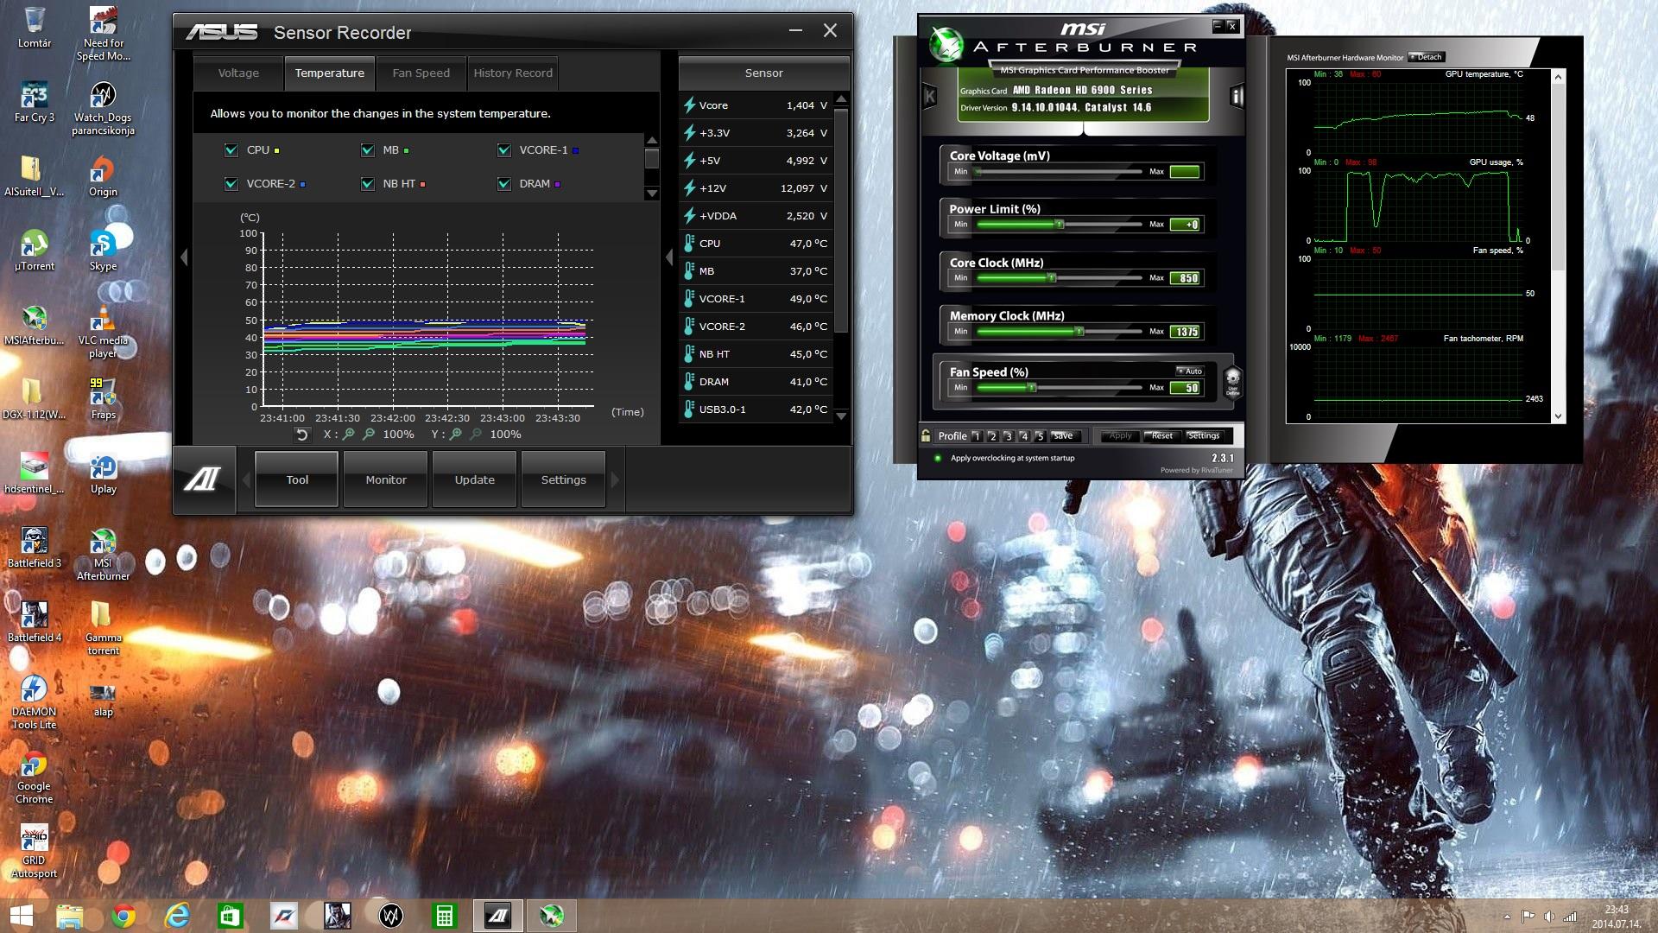This screenshot has width=1658, height=933.
Task: Click the Windows Store taskbar icon
Action: 231,916
